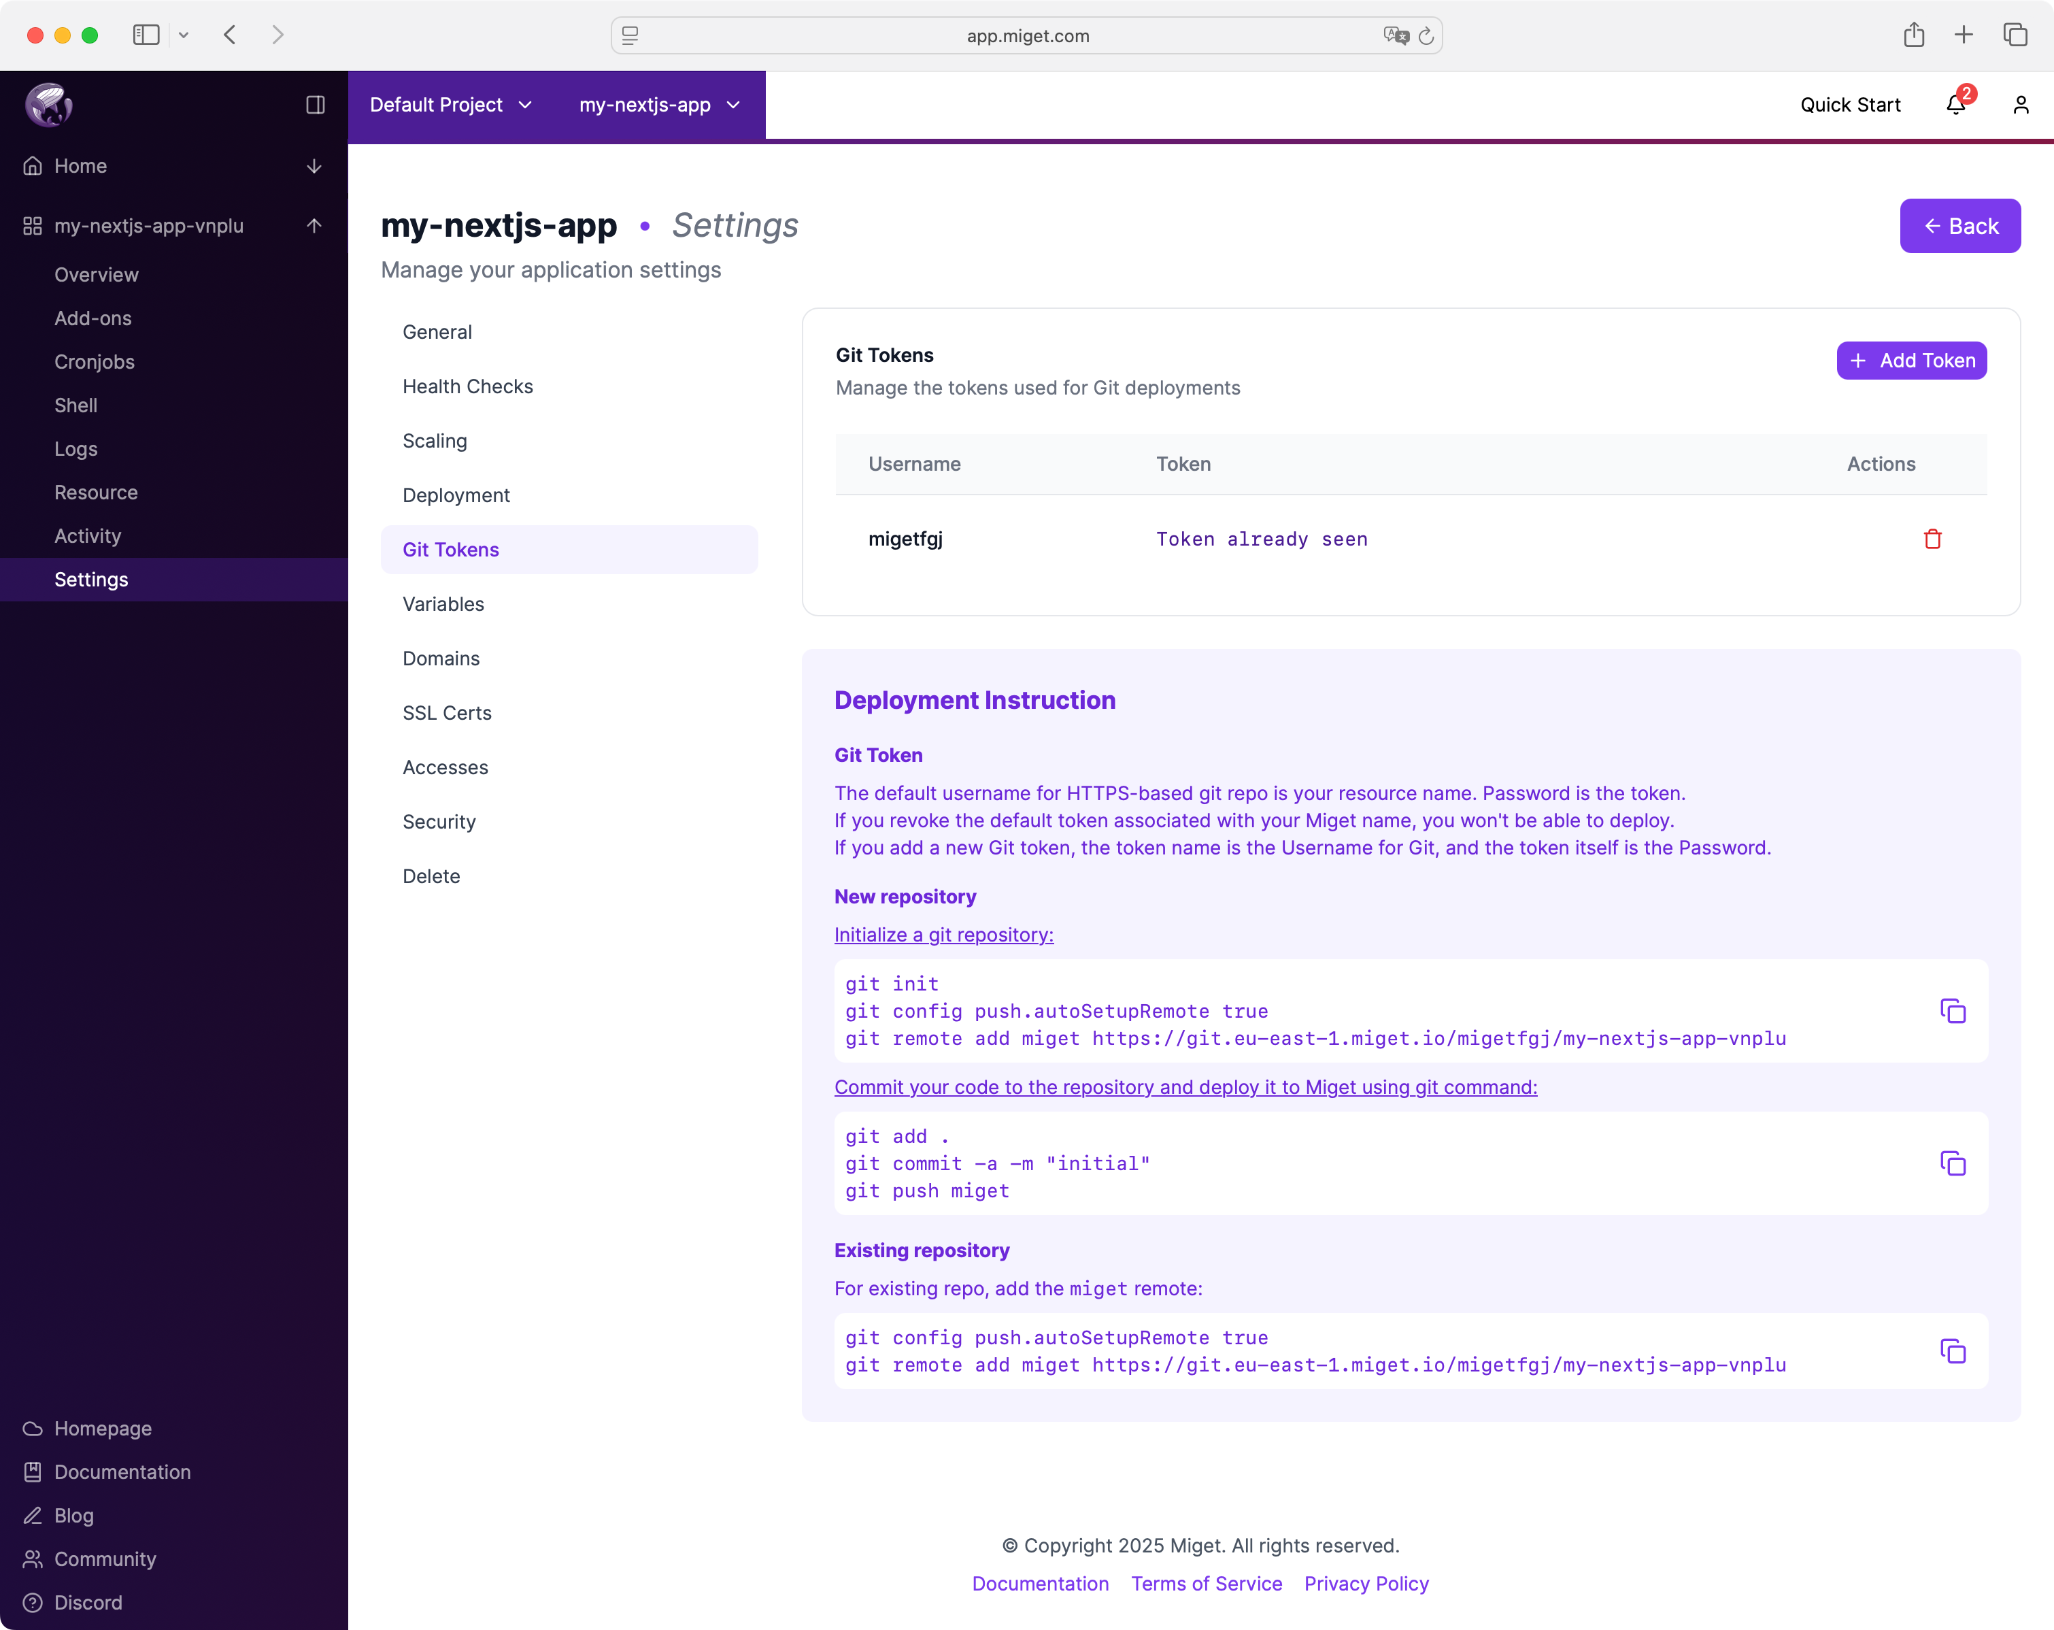Open the notifications bell

(x=1955, y=104)
